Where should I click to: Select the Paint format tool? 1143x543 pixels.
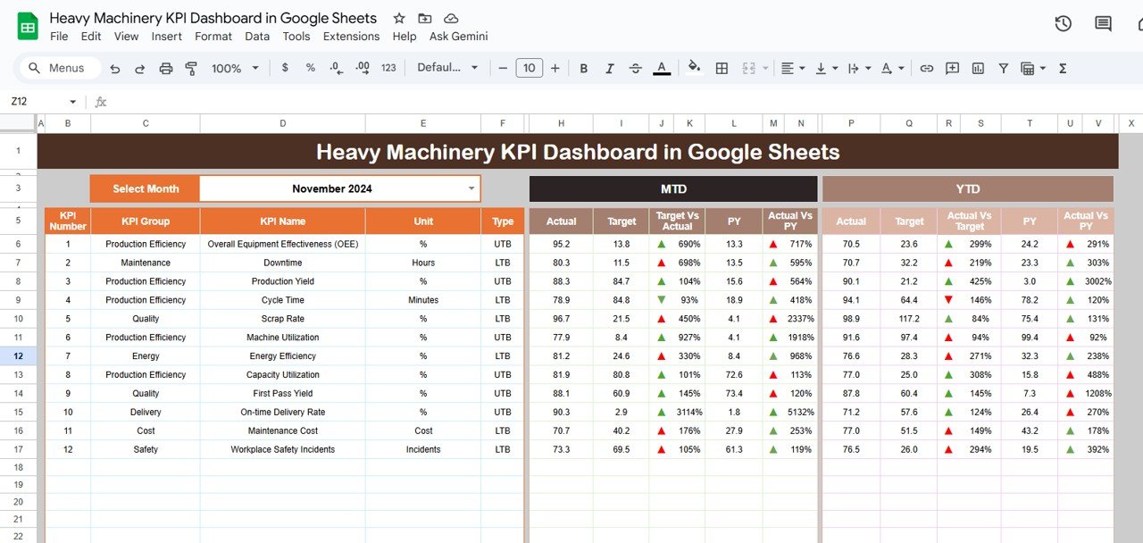coord(191,68)
